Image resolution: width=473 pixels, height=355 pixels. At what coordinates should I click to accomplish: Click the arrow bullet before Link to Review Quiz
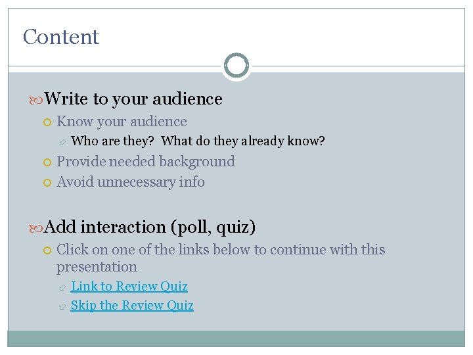tap(61, 287)
